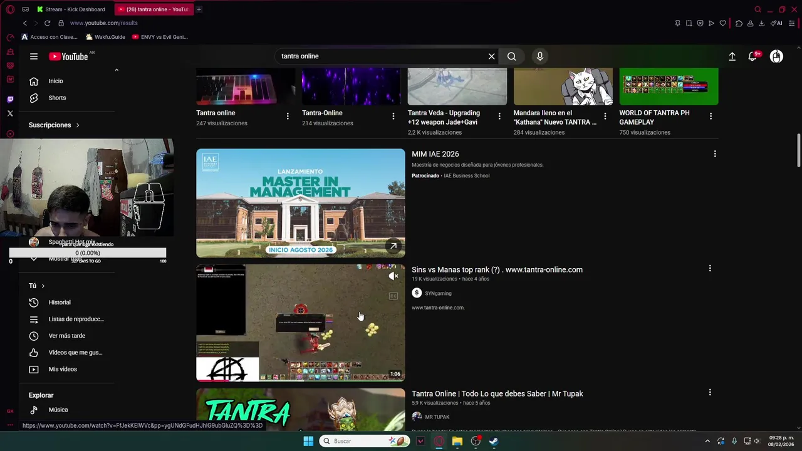Open SYNgaming channel avatar
The width and height of the screenshot is (802, 451).
point(417,293)
